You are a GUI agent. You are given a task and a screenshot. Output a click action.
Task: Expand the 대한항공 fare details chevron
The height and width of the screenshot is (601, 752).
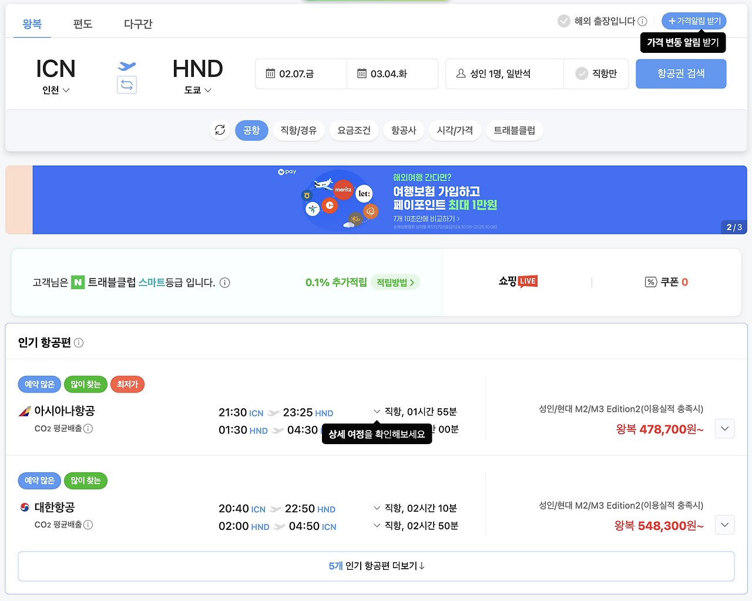coord(724,525)
